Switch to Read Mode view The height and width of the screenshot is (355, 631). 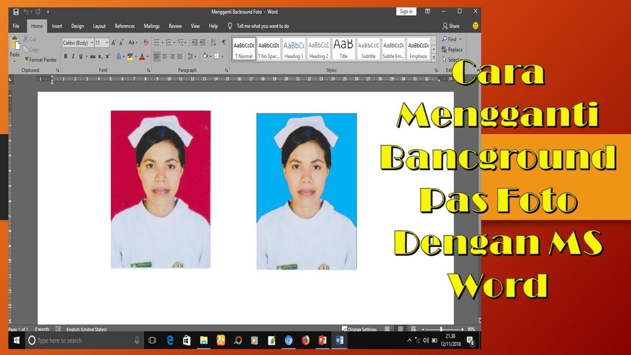(x=387, y=329)
